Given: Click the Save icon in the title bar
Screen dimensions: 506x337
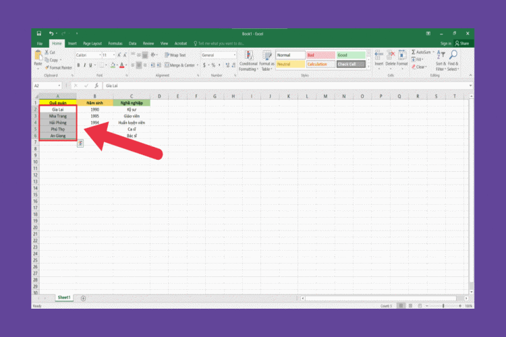Looking at the screenshot, I should click(38, 34).
